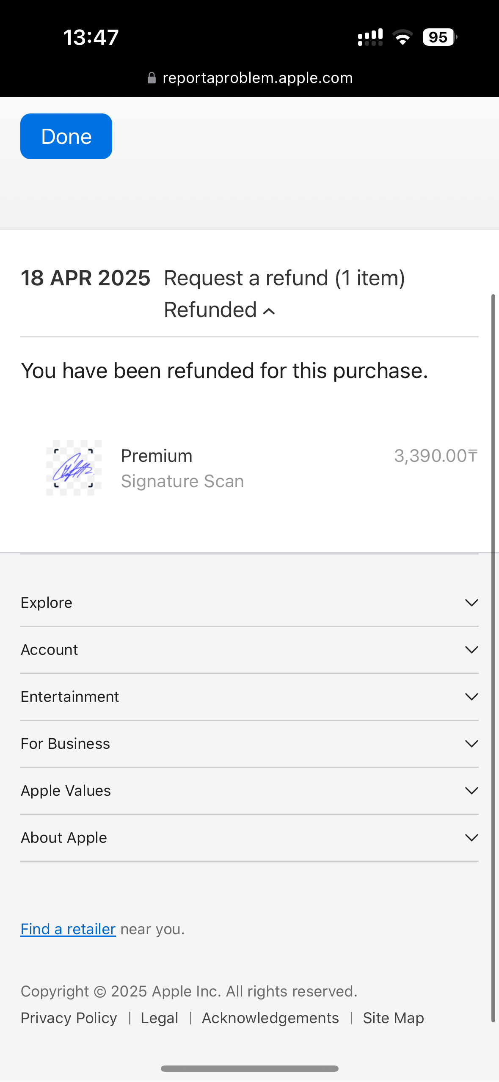Tap the reportaproblem.apple.com address bar
The width and height of the screenshot is (499, 1082).
point(257,78)
